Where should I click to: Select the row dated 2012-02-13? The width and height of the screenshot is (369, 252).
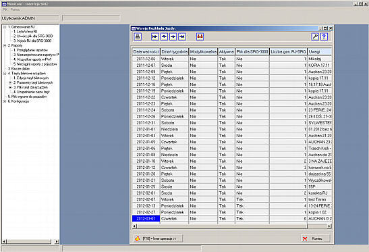coord(232,206)
